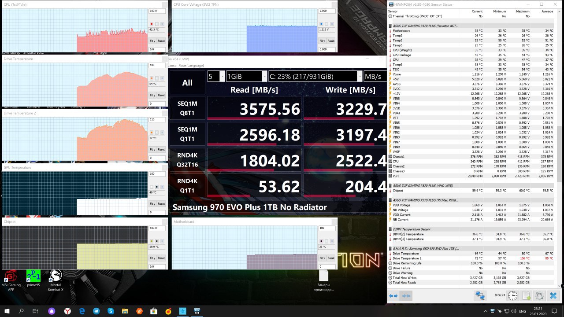Click the Maximum column header in HWiNFO
This screenshot has width=564, height=317.
[523, 11]
